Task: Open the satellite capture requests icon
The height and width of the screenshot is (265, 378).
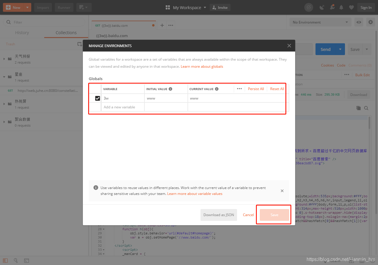Action: tap(322, 7)
